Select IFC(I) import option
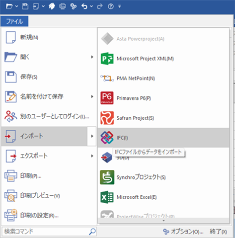This screenshot has width=235, height=238. click(163, 138)
